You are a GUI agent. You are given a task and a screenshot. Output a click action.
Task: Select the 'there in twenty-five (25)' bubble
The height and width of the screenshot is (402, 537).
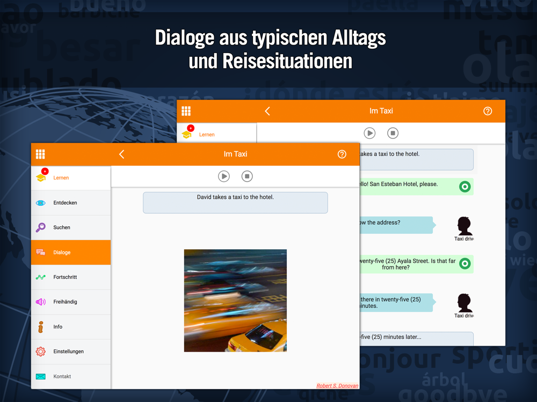point(397,302)
